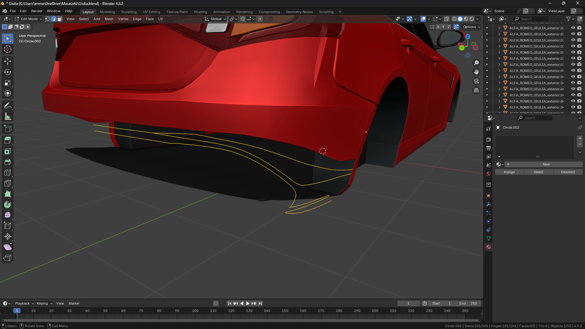Open the Global transform orientation dropdown
Screen dimensions: 585x329
[x=216, y=19]
